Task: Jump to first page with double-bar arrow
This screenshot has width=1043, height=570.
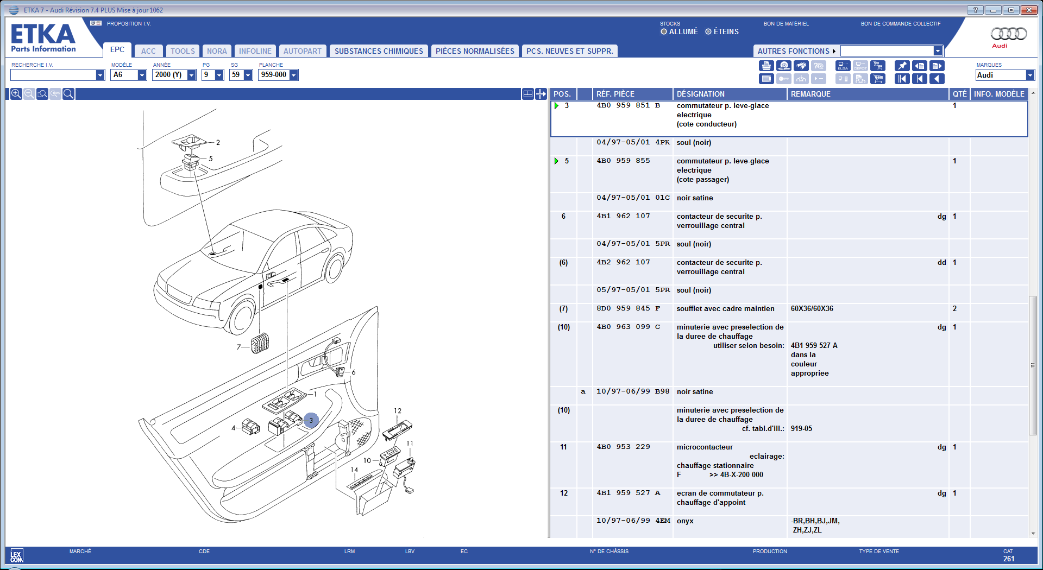Action: coord(902,79)
